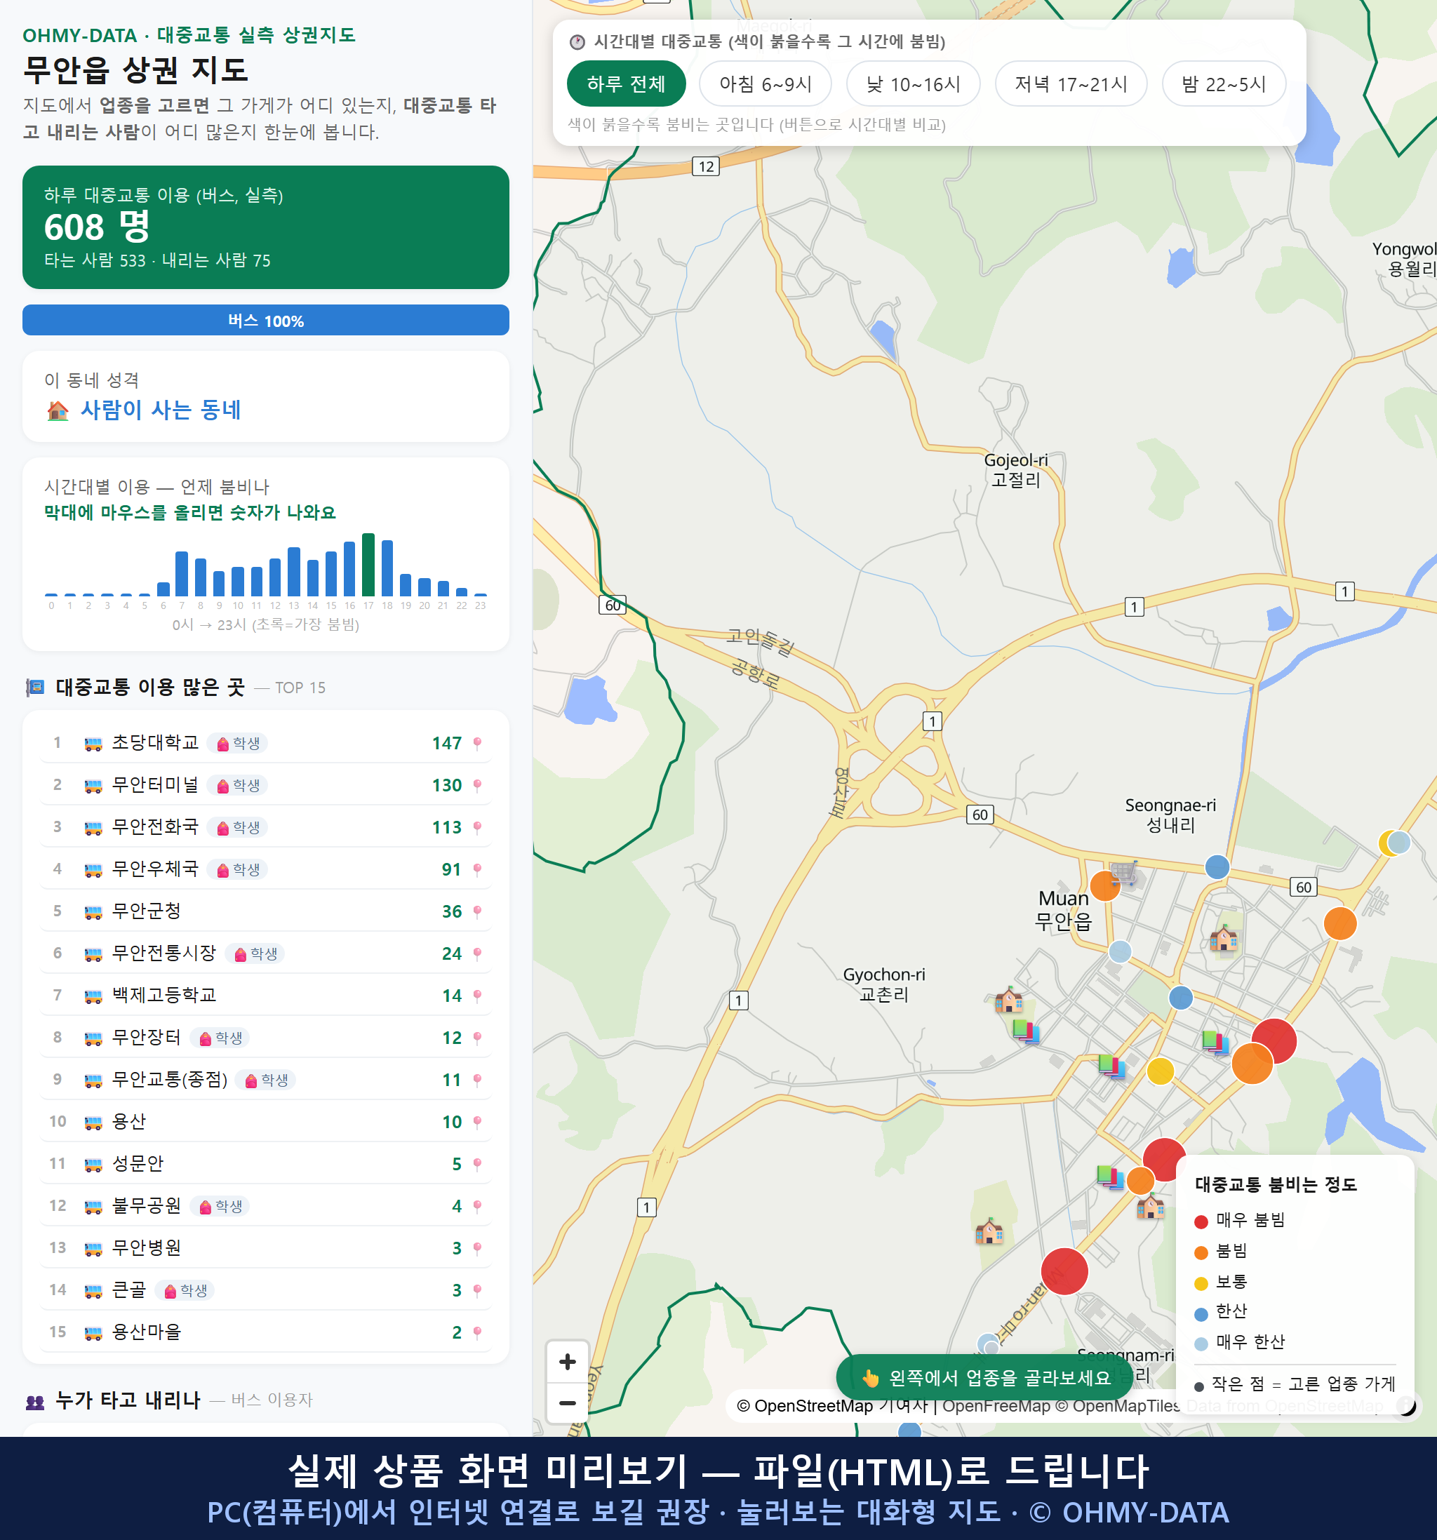1437x1540 pixels.
Task: Click pin icon on 무안전화국 row
Action: (477, 827)
